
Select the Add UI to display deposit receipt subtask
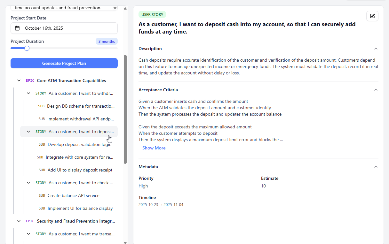point(80,170)
